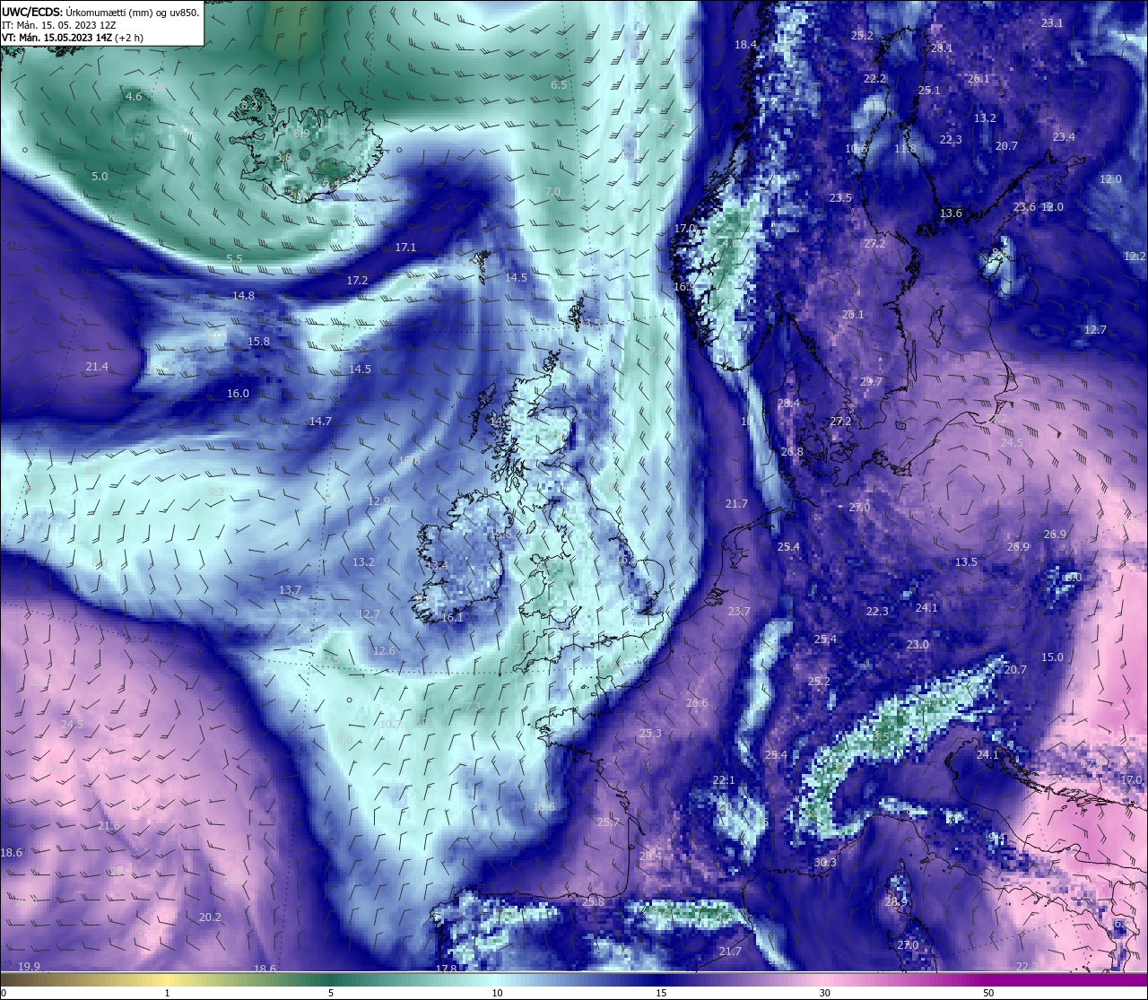Click the map value 22.2
The height and width of the screenshot is (1000, 1148).
(x=874, y=79)
